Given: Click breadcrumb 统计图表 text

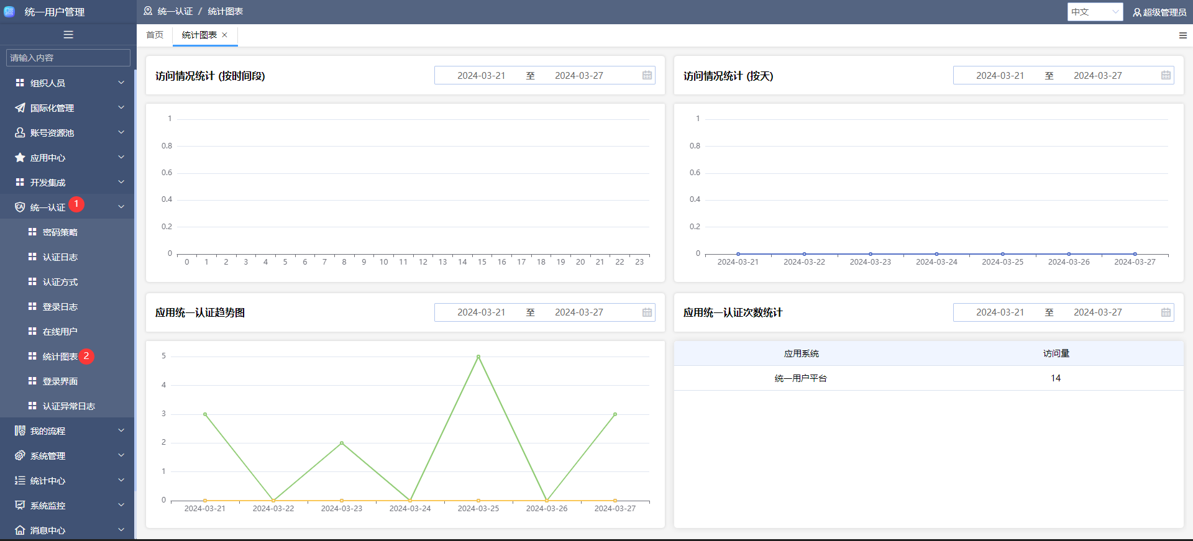Looking at the screenshot, I should 226,11.
